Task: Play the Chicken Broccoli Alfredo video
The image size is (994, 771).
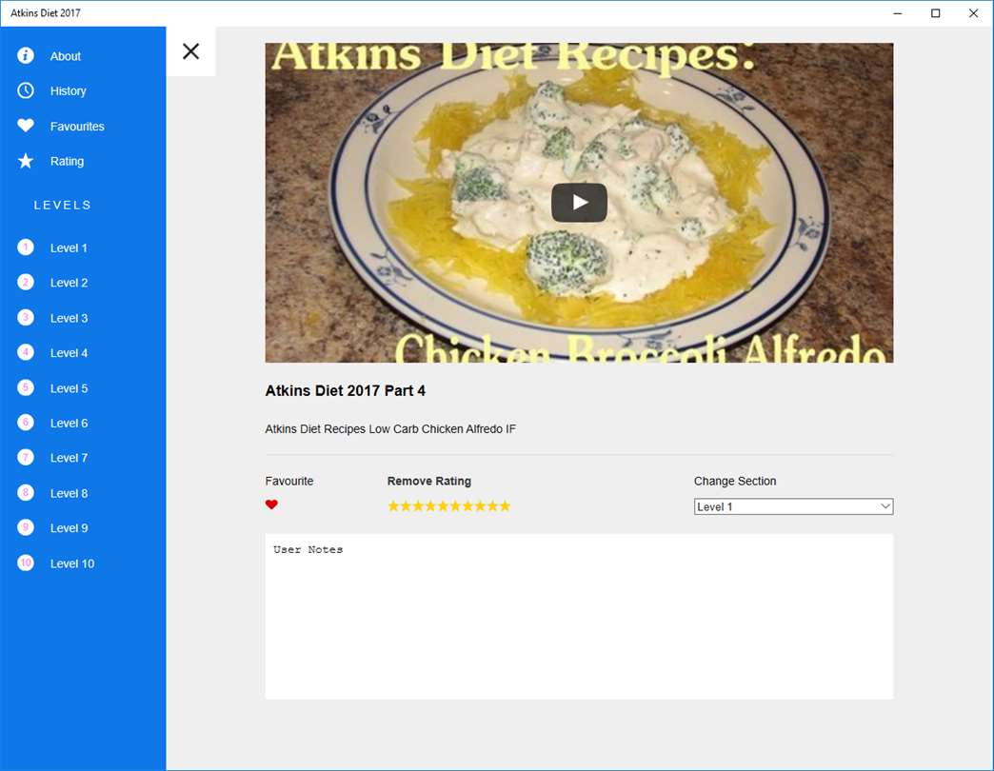Action: point(579,203)
